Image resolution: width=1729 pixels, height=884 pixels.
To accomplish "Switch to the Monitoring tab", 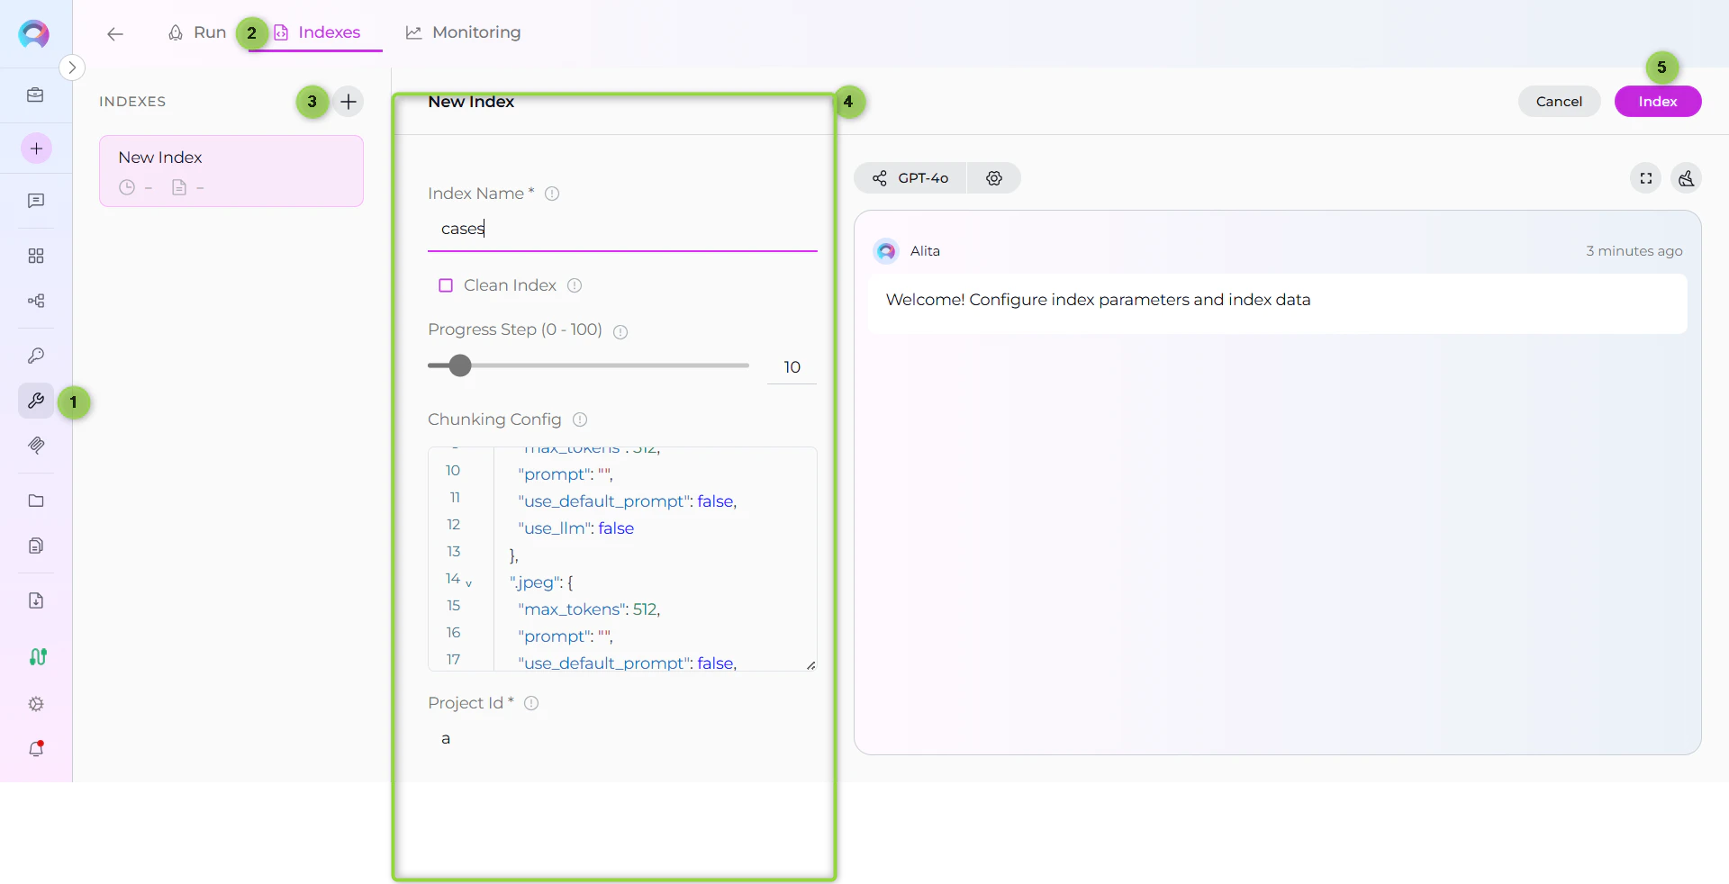I will [x=463, y=32].
